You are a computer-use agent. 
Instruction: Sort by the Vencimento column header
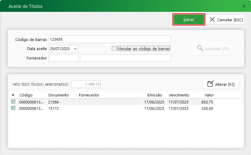pos(179,95)
